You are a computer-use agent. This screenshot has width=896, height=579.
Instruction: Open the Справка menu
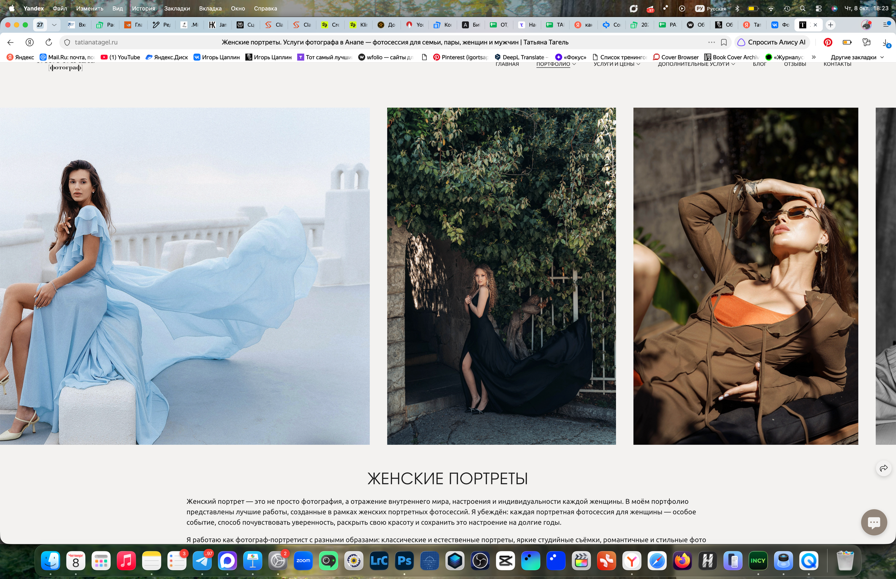pos(265,8)
